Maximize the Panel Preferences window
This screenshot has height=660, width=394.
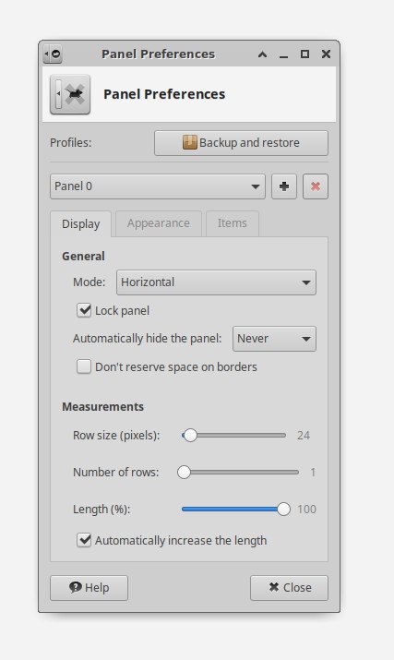coord(304,54)
